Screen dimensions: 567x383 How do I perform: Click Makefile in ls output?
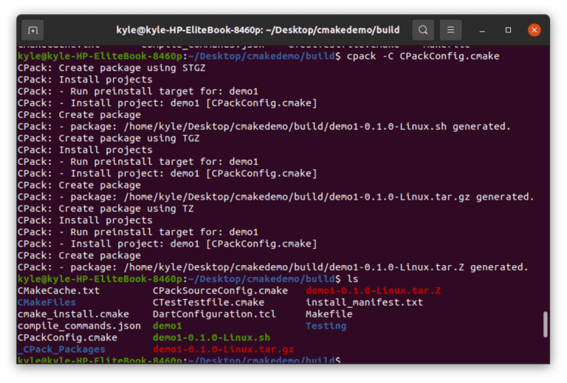pyautogui.click(x=329, y=314)
